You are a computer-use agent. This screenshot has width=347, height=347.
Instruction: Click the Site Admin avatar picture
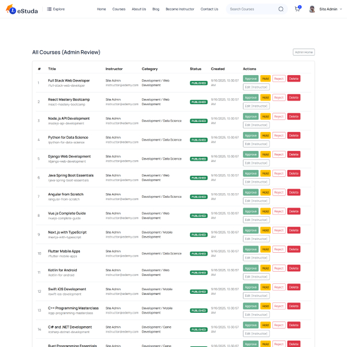pyautogui.click(x=312, y=9)
